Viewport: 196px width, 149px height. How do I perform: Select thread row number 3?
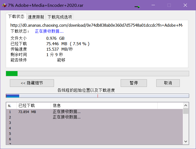[x=94, y=123]
